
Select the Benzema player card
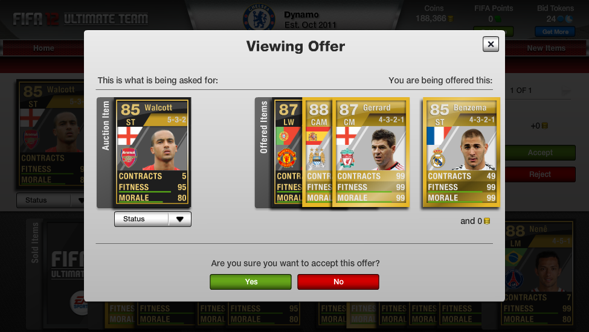tap(462, 152)
